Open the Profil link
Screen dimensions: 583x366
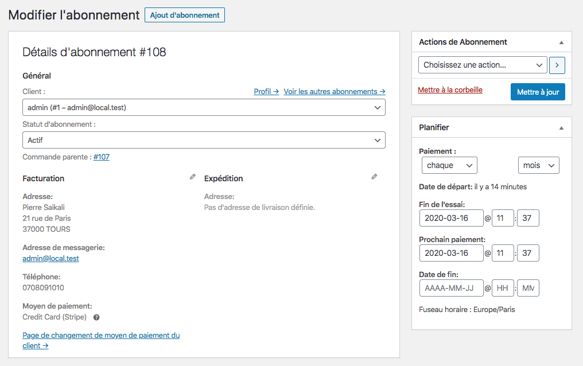[x=266, y=91]
